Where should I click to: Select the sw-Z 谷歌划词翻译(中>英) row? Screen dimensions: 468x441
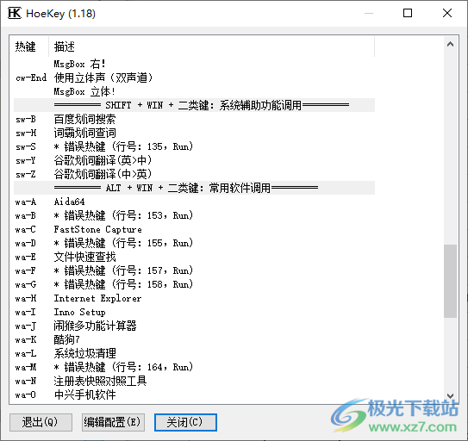click(194, 174)
